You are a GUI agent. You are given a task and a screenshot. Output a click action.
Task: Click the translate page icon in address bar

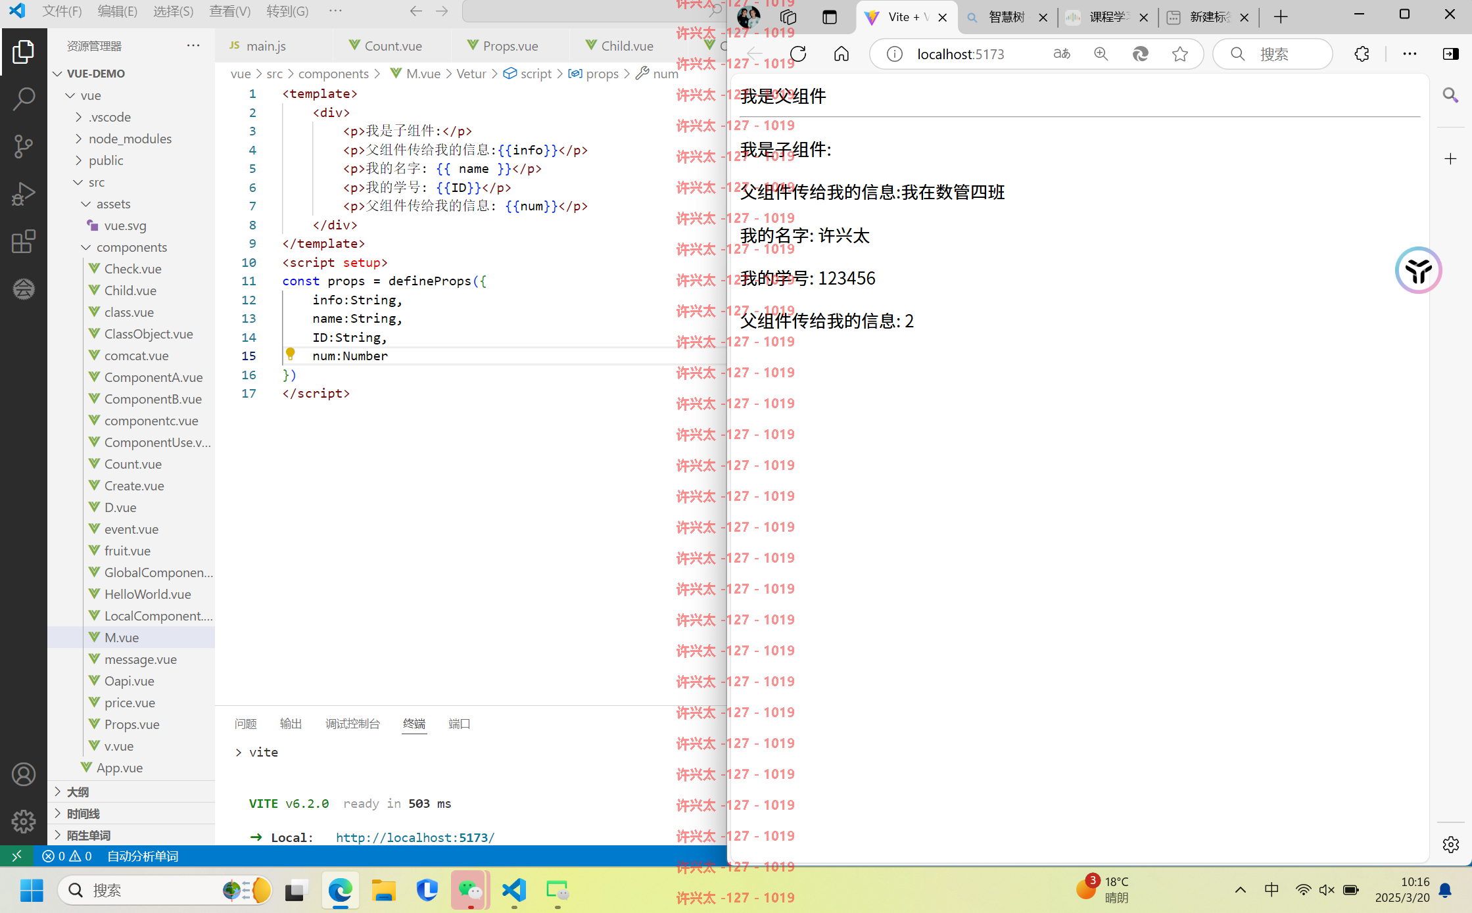[x=1061, y=54]
